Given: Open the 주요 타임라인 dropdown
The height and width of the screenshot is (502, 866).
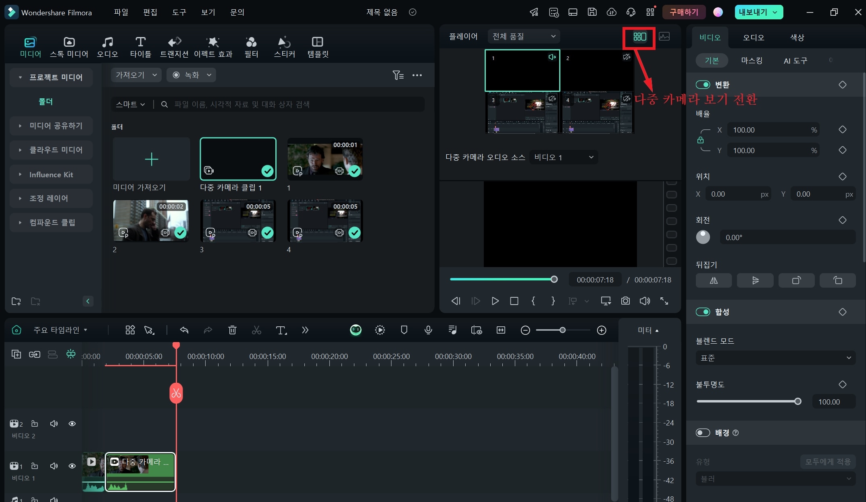Looking at the screenshot, I should tap(60, 330).
